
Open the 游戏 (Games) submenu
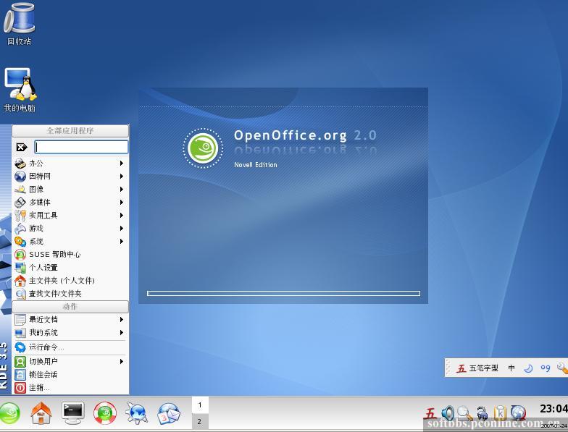click(70, 229)
